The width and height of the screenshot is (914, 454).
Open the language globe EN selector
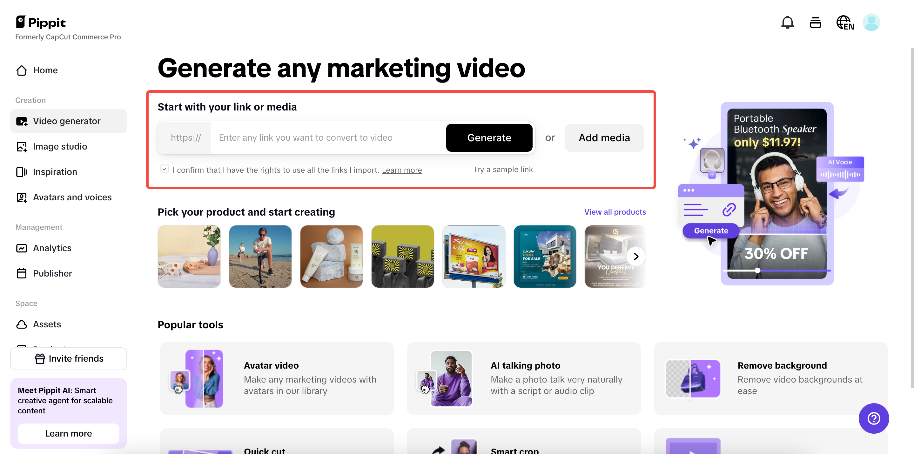coord(845,23)
